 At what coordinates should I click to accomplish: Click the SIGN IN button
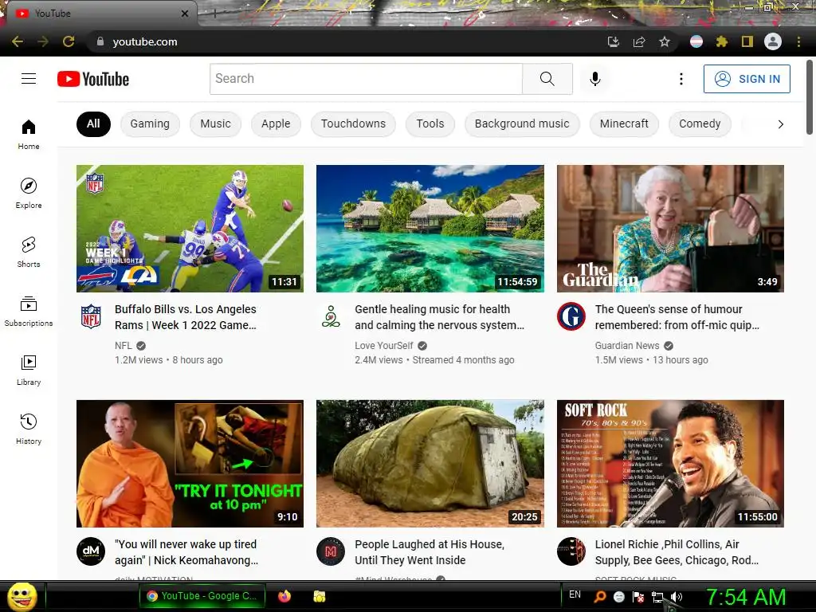point(747,79)
